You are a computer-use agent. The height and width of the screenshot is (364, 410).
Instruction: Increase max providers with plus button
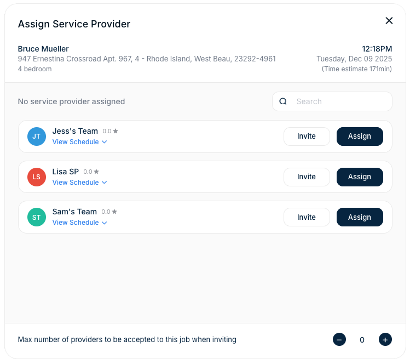click(x=385, y=340)
